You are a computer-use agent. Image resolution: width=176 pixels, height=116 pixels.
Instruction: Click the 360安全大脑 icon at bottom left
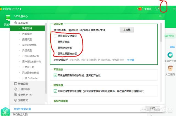5,112
